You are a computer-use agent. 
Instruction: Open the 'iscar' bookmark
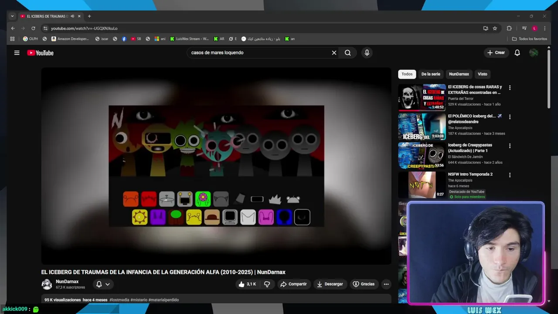[101, 39]
